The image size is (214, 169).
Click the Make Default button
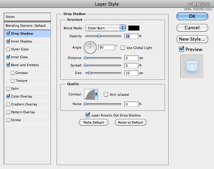[x=94, y=123]
